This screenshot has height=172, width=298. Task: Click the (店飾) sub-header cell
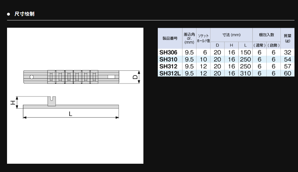273,45
